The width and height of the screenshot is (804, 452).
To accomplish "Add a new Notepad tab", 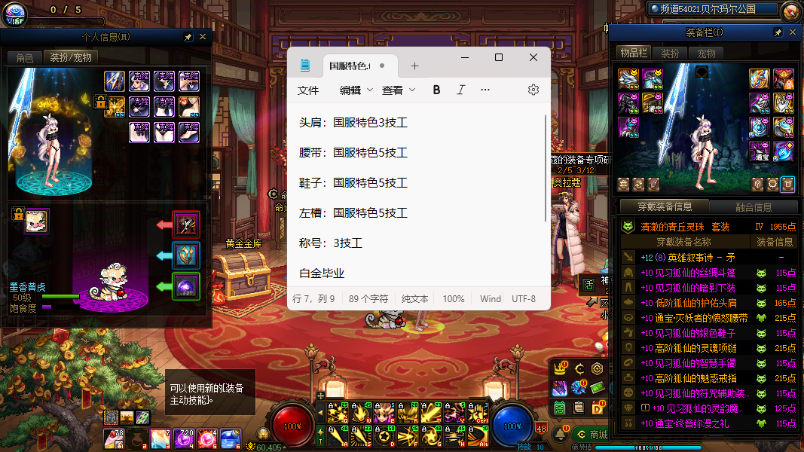I will click(x=414, y=66).
